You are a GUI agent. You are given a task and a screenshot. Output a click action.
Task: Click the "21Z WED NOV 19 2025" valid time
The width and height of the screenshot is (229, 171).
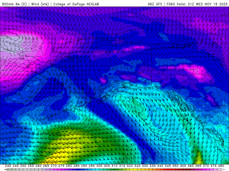(208, 4)
